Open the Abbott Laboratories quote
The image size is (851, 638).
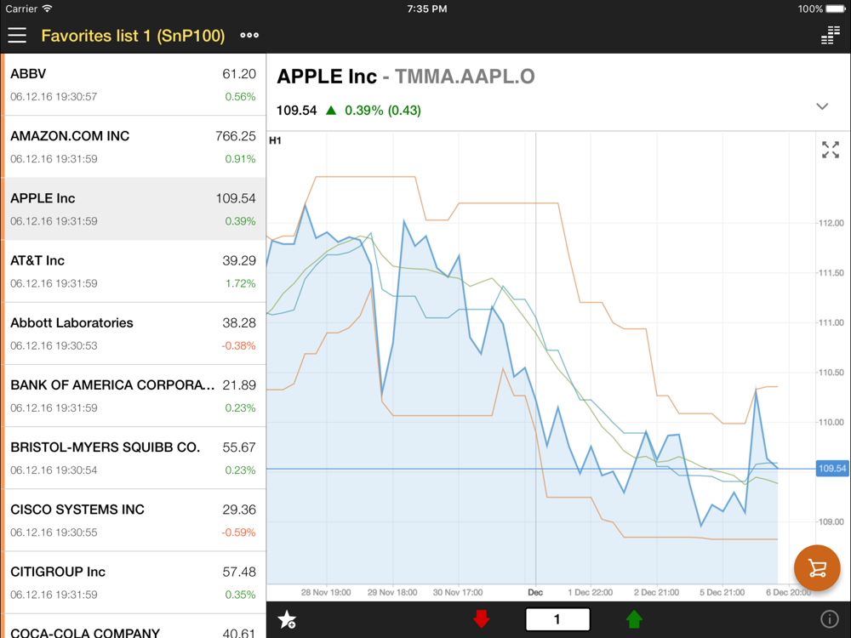(133, 333)
